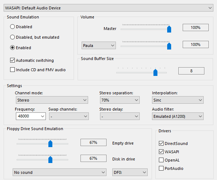This screenshot has width=217, height=180.
Task: Disable the WASAPI driver checkbox
Action: click(161, 152)
